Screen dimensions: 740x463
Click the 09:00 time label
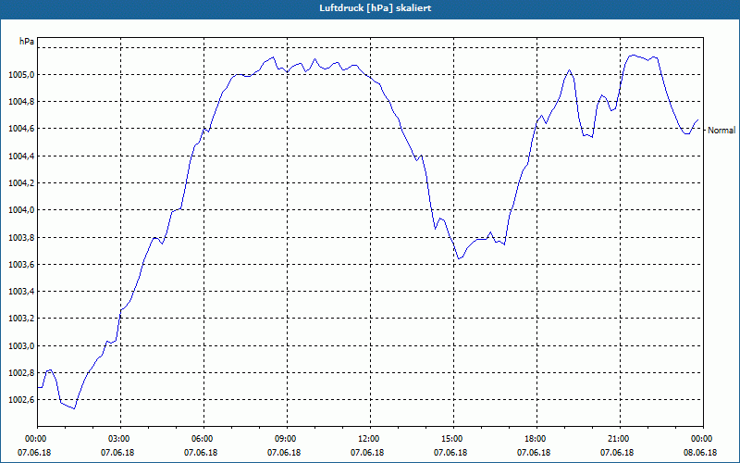coord(287,439)
